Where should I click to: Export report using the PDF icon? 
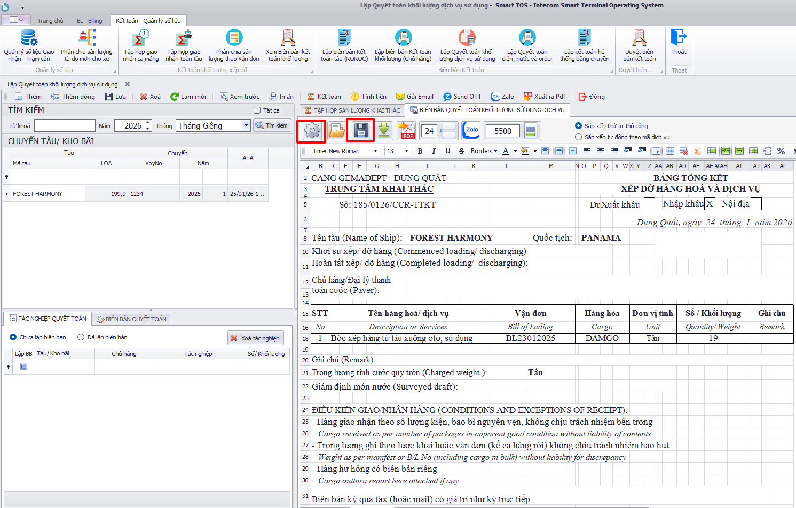407,131
